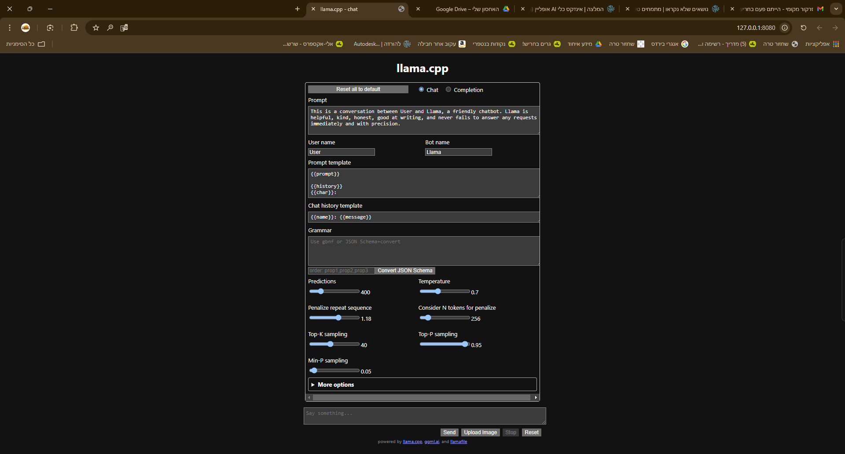
Task: Click the Send button
Action: 449,432
